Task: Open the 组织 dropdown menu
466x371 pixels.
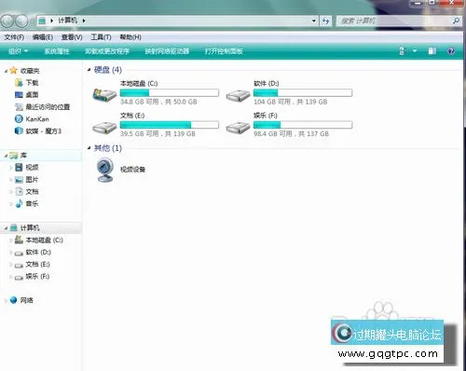Action: point(19,51)
